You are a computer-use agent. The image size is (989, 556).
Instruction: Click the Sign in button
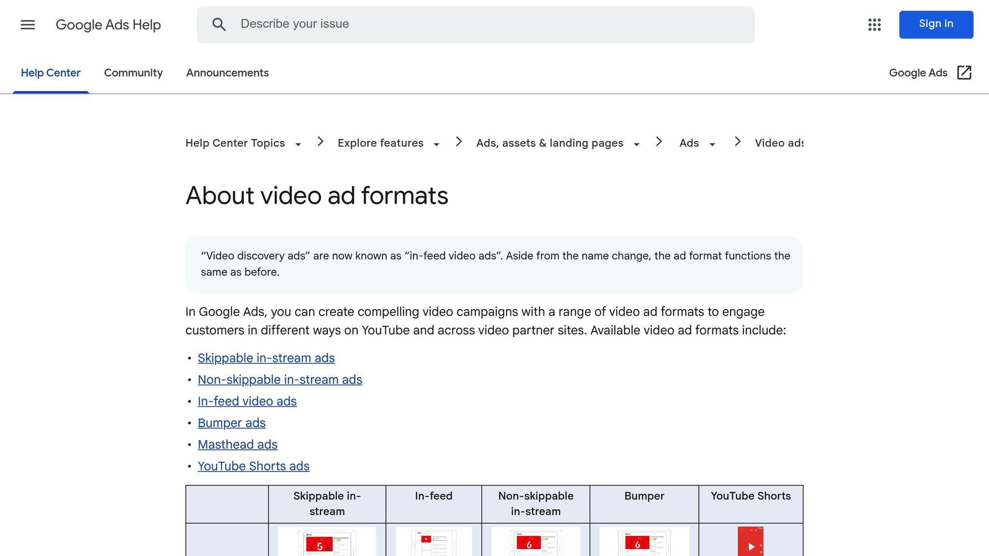[x=935, y=24]
